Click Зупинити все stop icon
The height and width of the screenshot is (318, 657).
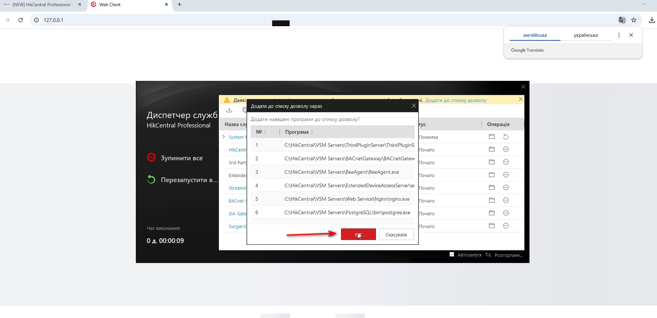[x=151, y=157]
